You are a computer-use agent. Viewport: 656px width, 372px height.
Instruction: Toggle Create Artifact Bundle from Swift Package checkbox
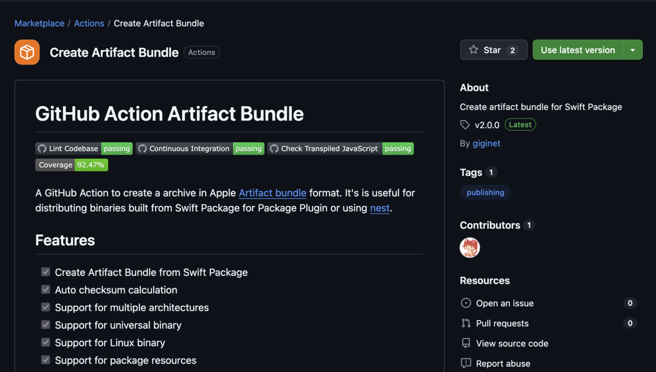pos(45,272)
